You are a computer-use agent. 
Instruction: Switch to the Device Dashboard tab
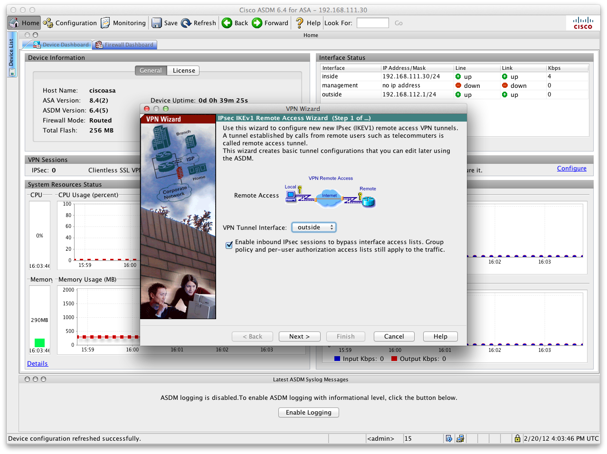(60, 45)
